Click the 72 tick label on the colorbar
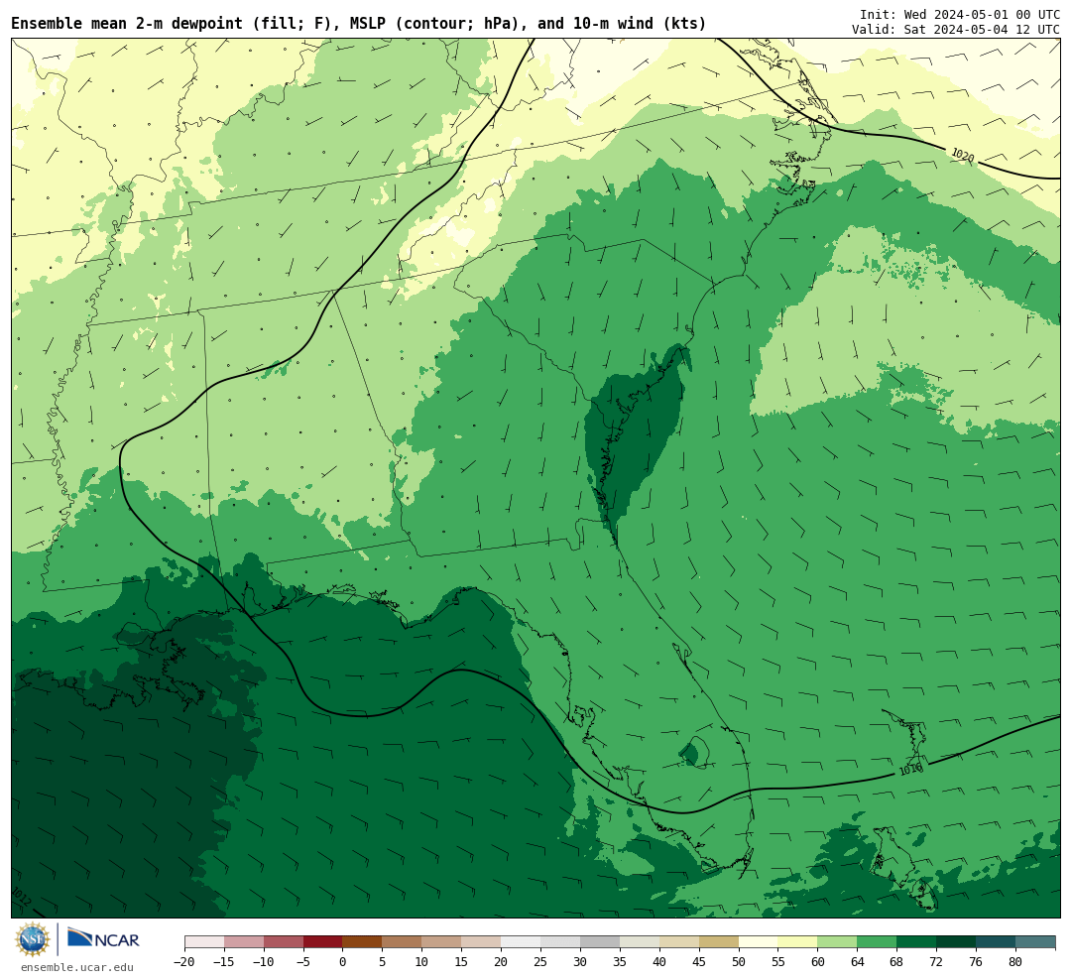 936,961
